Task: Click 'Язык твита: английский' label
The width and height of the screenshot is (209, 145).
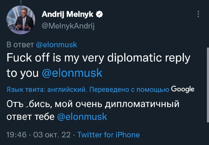Action: click(x=47, y=90)
